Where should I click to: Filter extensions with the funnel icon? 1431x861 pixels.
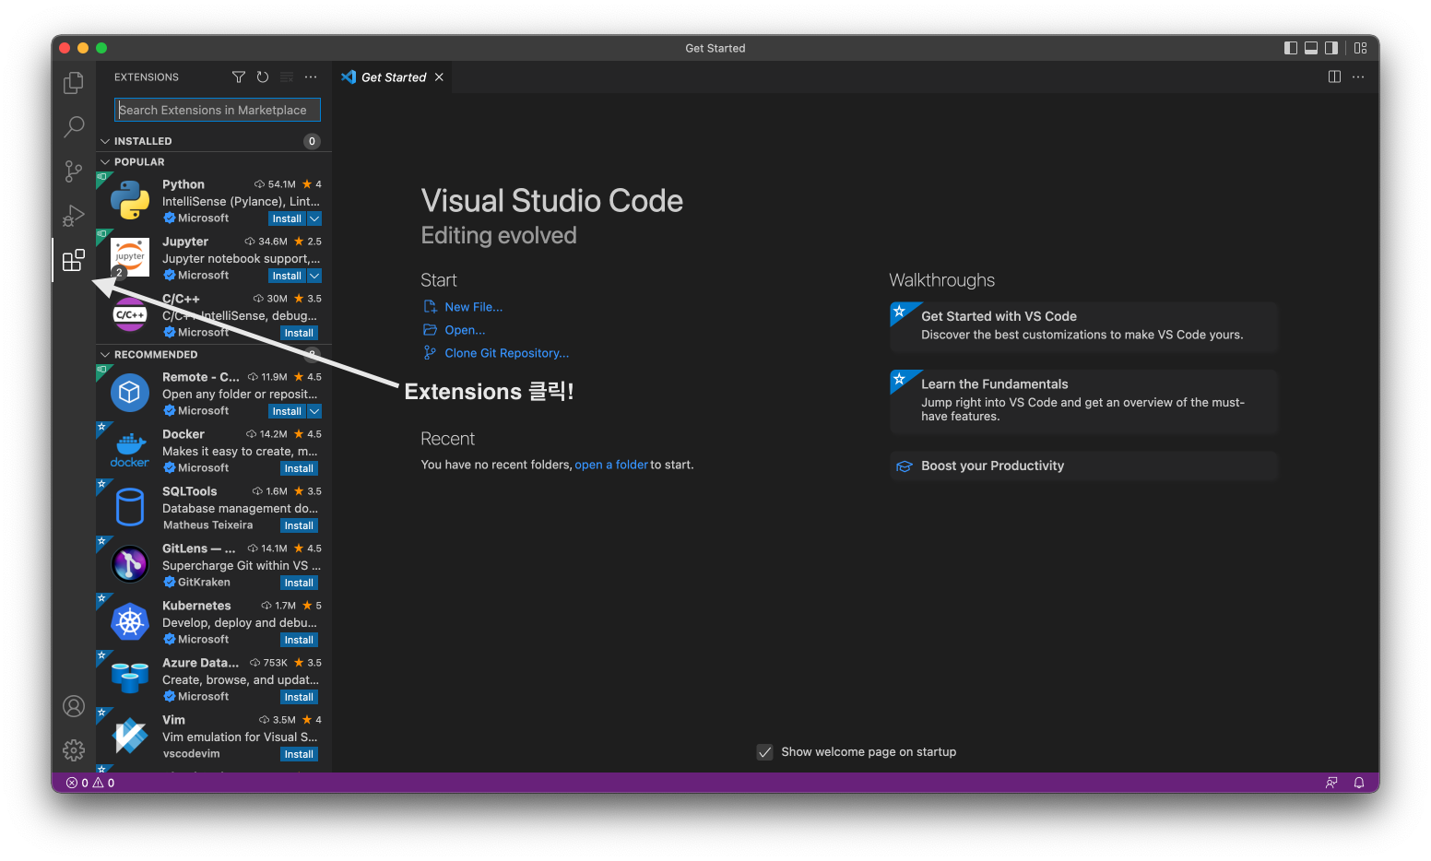(239, 77)
